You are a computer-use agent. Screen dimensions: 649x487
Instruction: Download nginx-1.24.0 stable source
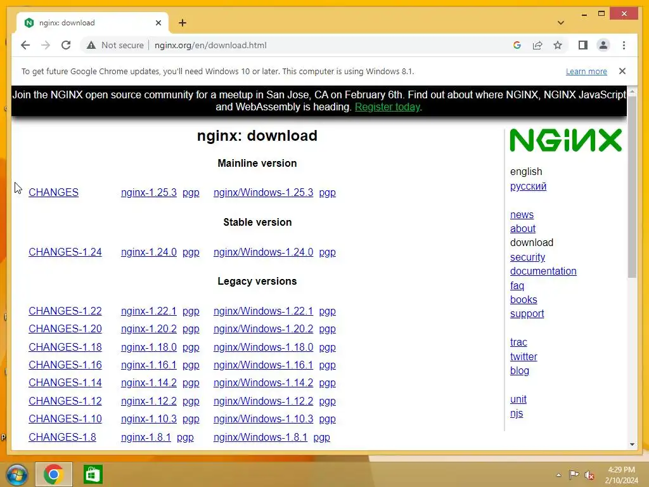[148, 252]
